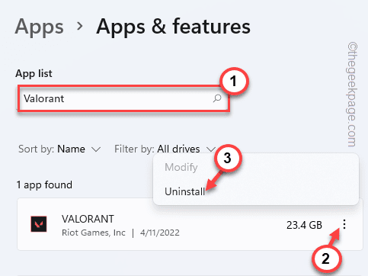This screenshot has width=368, height=276.
Task: Click the VALORANT app icon
Action: point(39,224)
